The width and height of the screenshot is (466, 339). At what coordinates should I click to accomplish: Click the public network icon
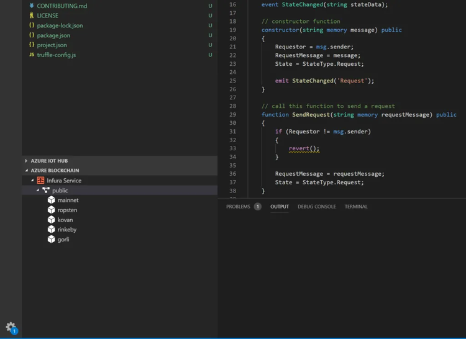(46, 191)
